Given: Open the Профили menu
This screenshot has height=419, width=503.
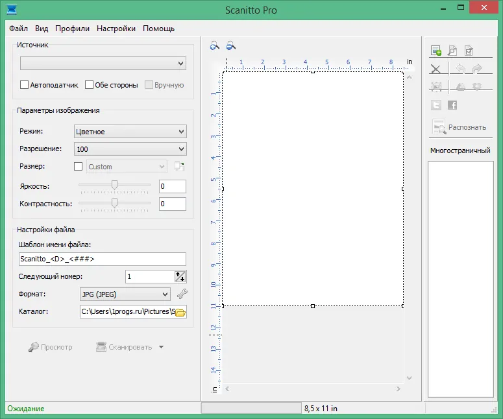Looking at the screenshot, I should click(72, 29).
